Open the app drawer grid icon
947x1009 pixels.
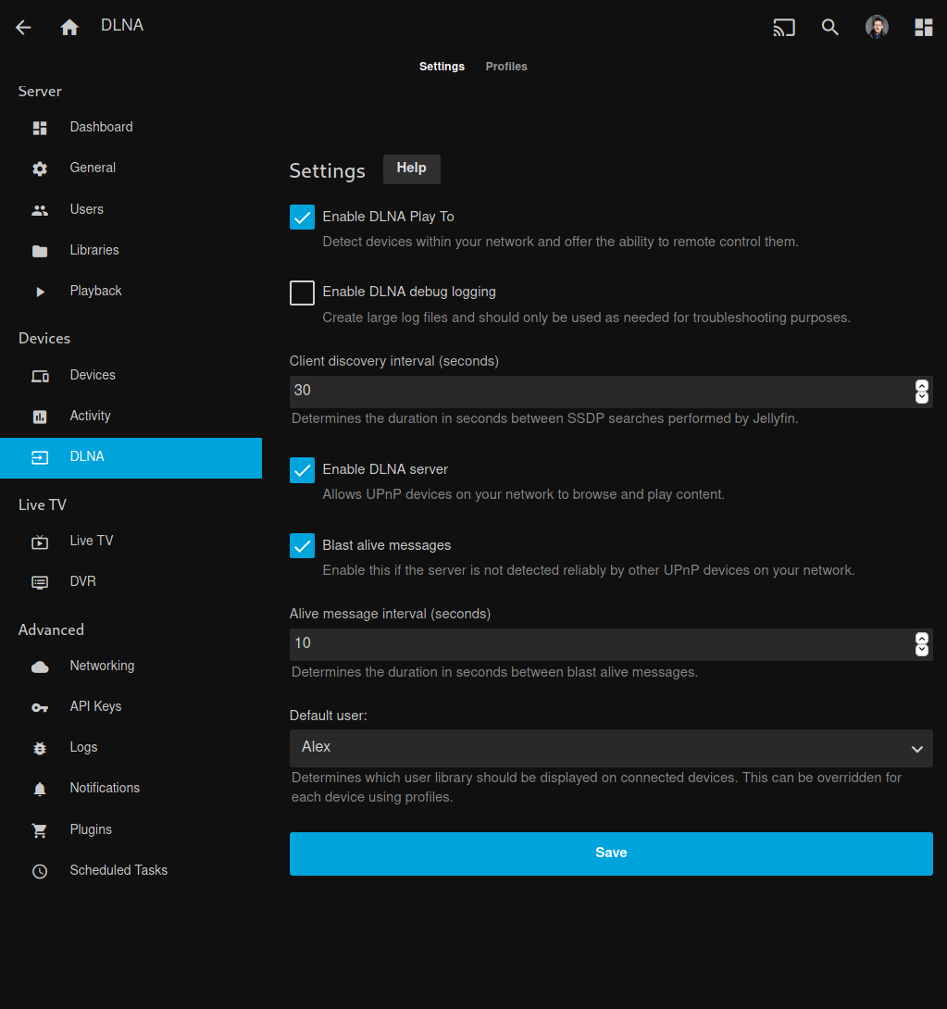pos(923,27)
